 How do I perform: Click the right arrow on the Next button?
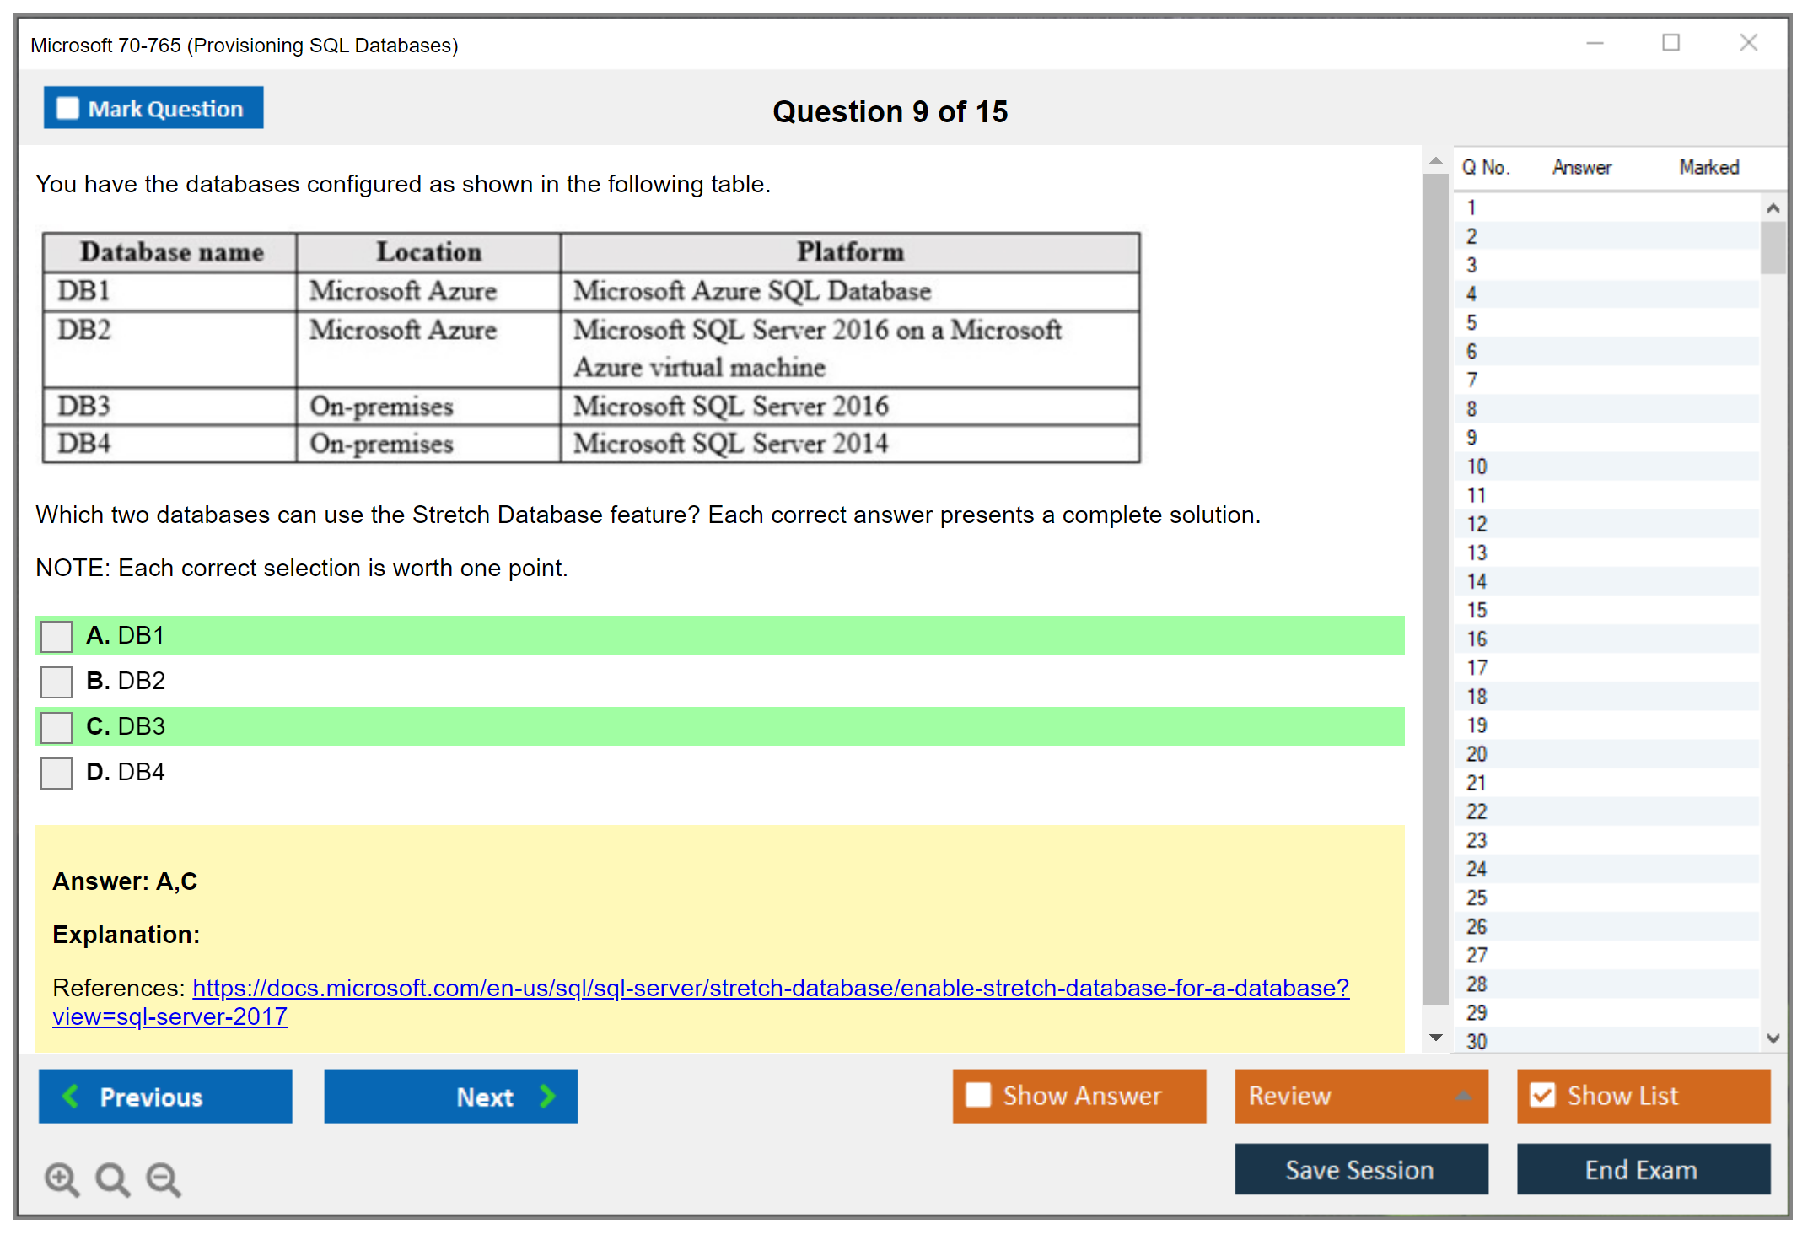(x=548, y=1096)
